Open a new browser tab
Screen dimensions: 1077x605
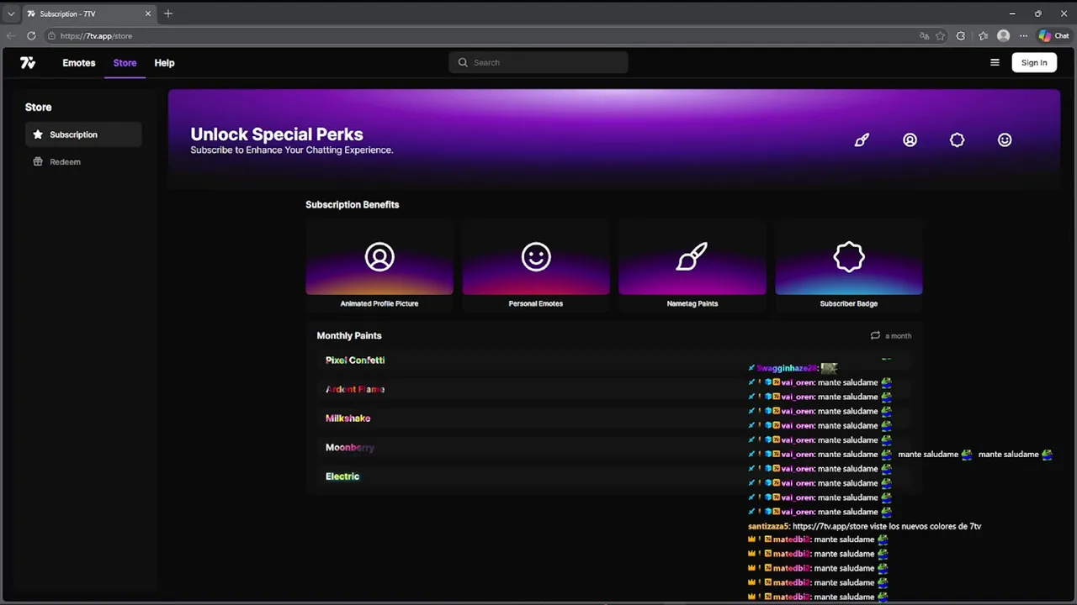[168, 13]
